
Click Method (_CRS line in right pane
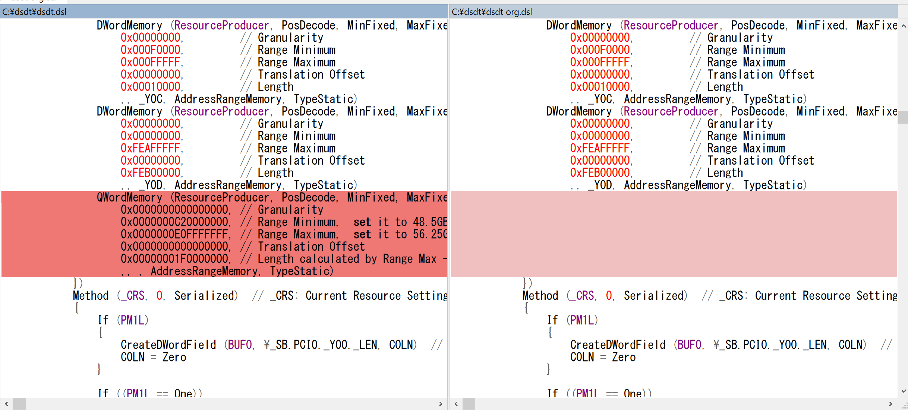710,296
